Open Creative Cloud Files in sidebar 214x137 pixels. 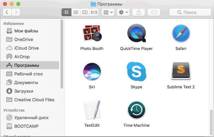coord(30,100)
